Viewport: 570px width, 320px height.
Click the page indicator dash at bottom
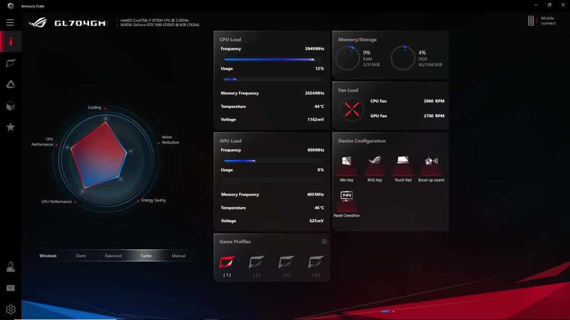(385, 311)
